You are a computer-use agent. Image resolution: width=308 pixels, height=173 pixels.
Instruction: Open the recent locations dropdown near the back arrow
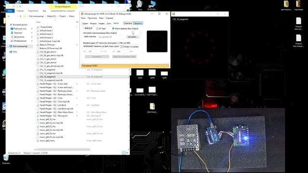click(17, 16)
